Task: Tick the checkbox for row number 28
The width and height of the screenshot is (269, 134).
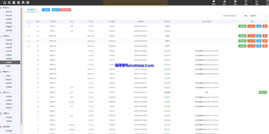Action: (29, 41)
